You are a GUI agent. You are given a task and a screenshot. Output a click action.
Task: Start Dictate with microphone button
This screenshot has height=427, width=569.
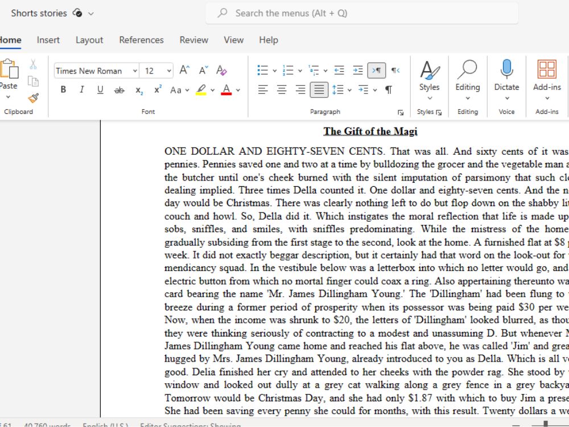point(506,81)
